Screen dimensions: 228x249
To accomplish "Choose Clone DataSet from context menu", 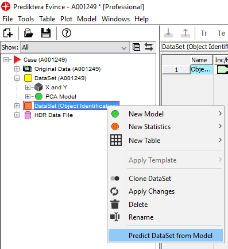I will pyautogui.click(x=166, y=179).
